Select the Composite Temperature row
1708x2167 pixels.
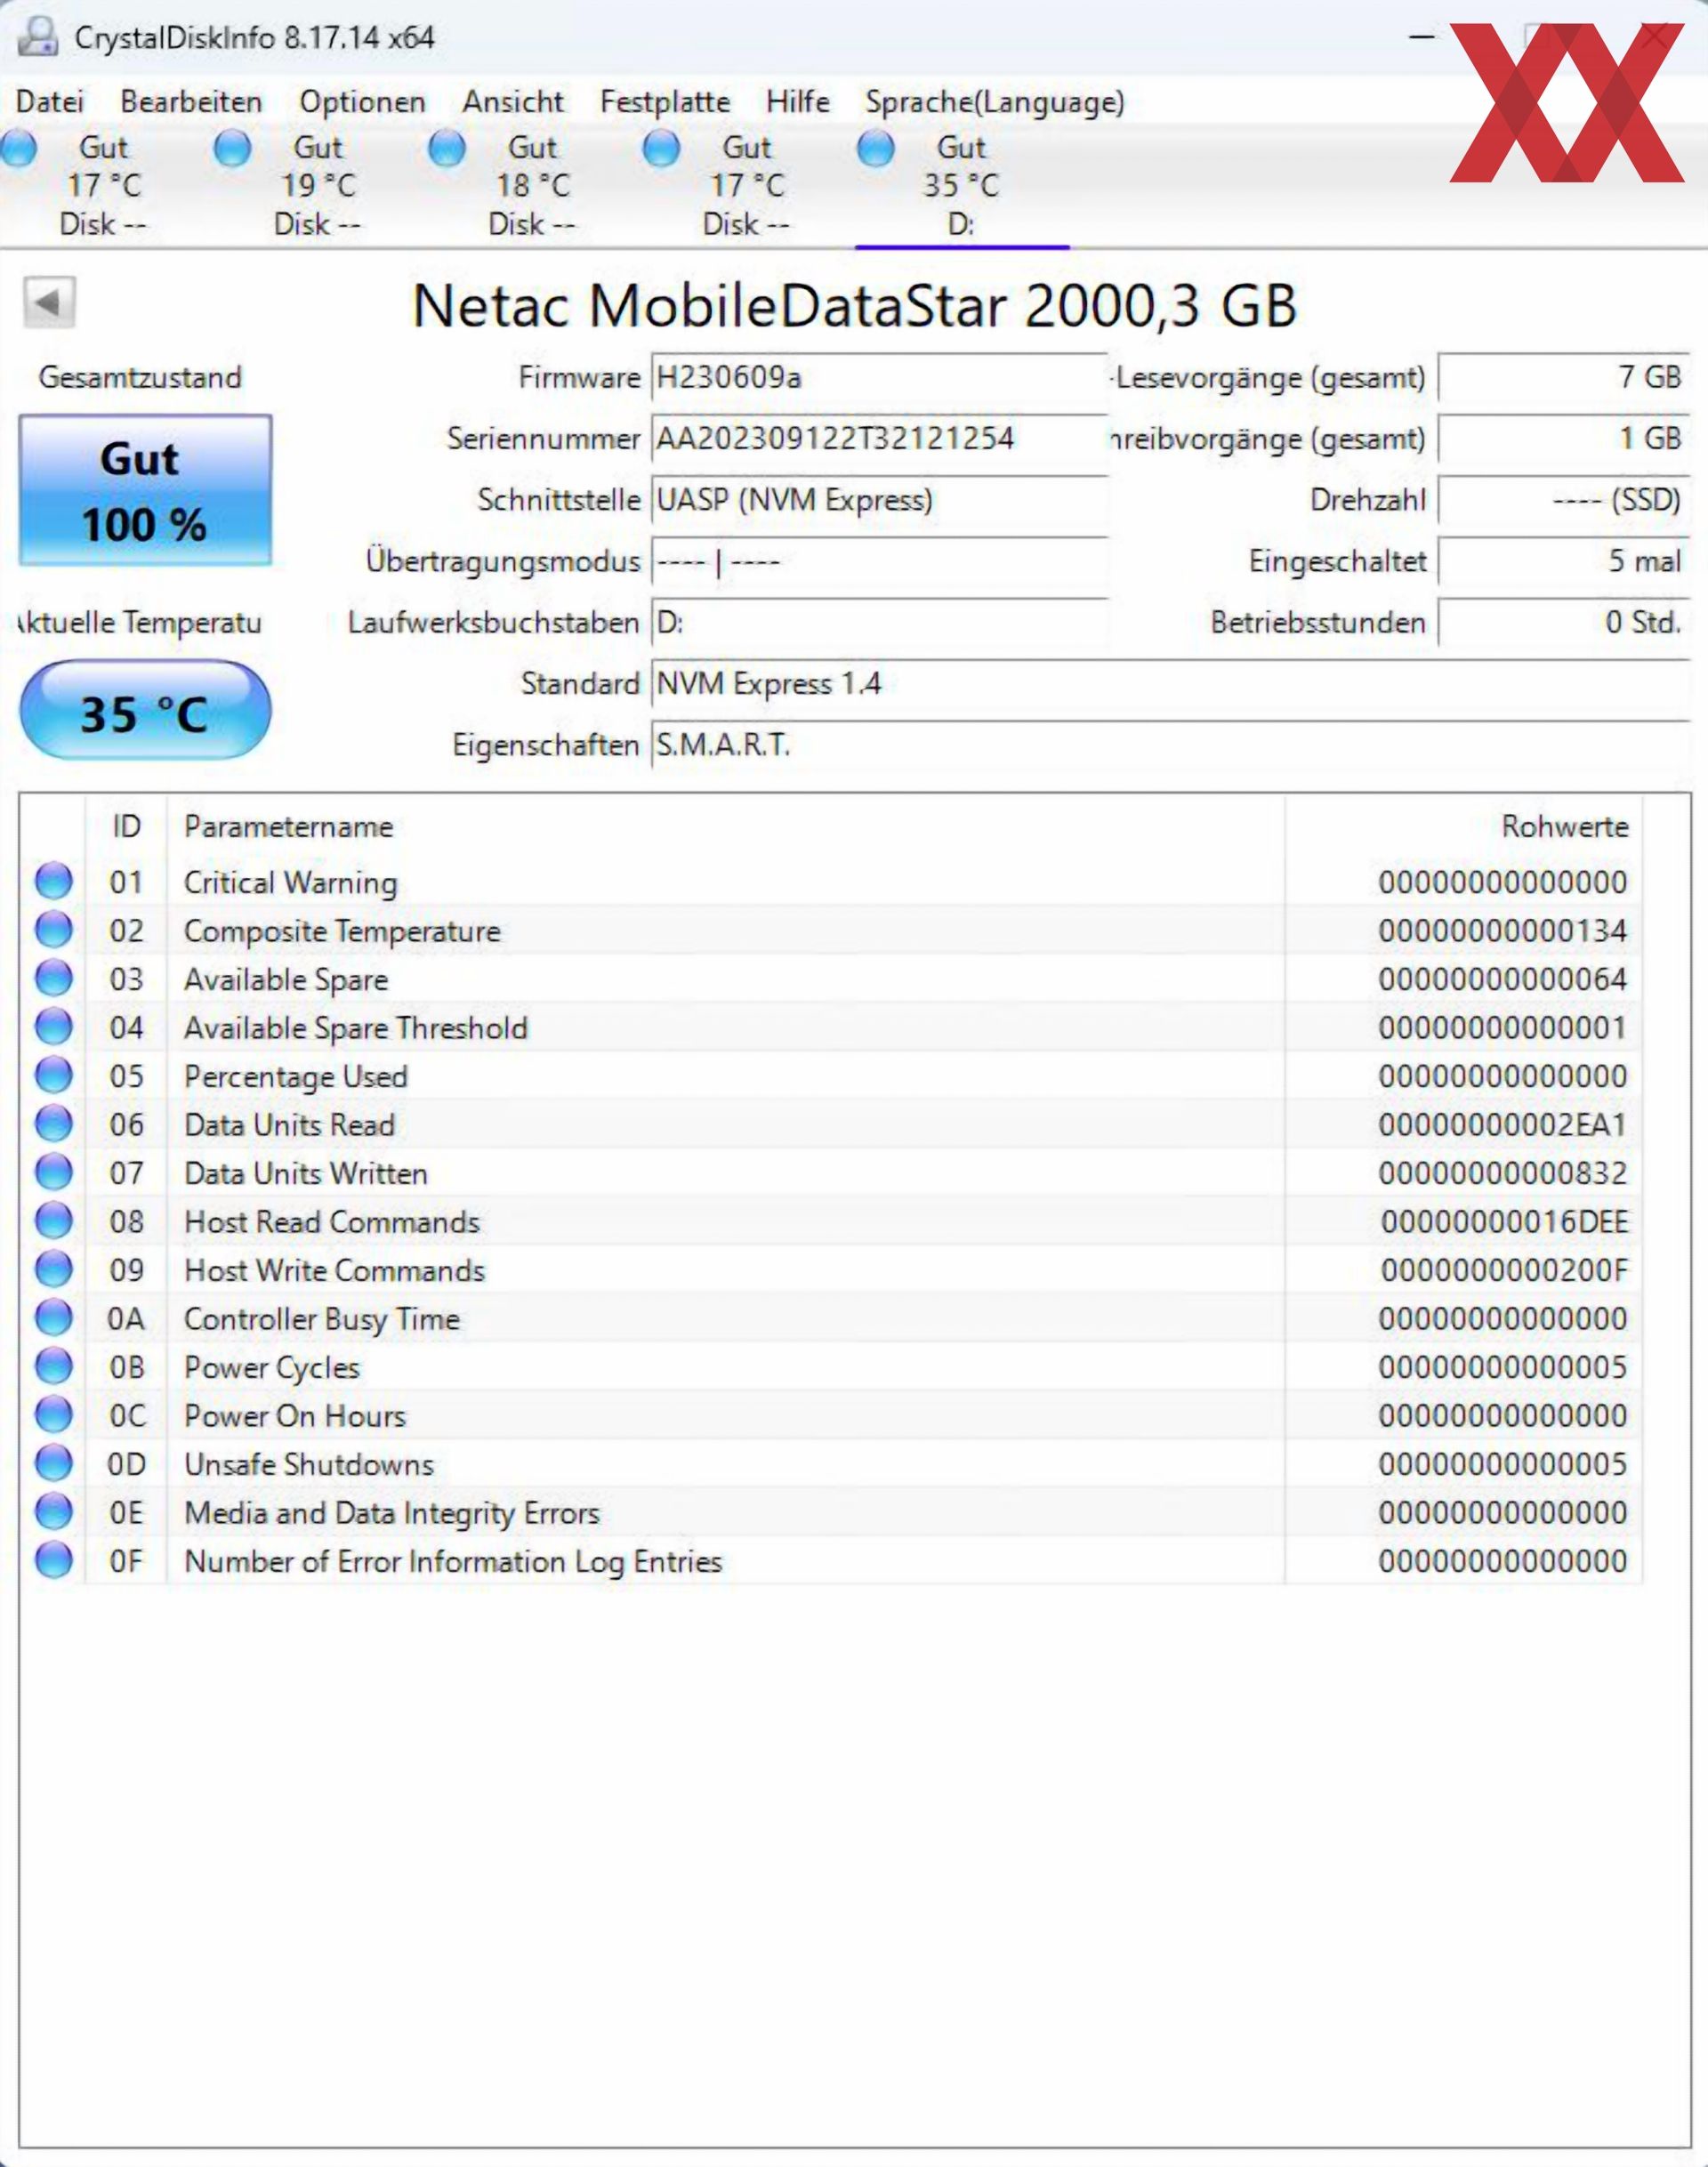(342, 931)
